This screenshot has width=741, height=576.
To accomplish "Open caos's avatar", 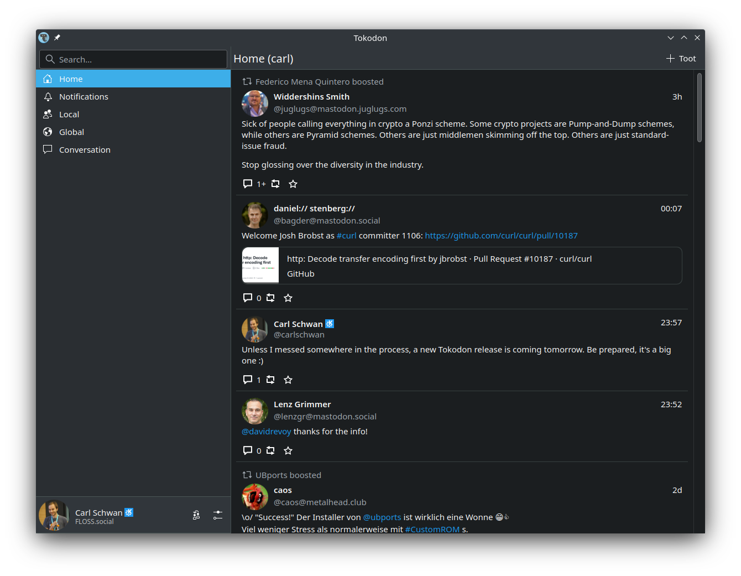I will [255, 497].
